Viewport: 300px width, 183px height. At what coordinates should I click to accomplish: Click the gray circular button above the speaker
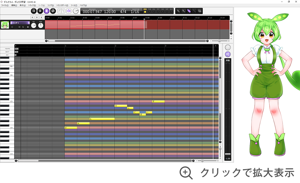(228, 47)
